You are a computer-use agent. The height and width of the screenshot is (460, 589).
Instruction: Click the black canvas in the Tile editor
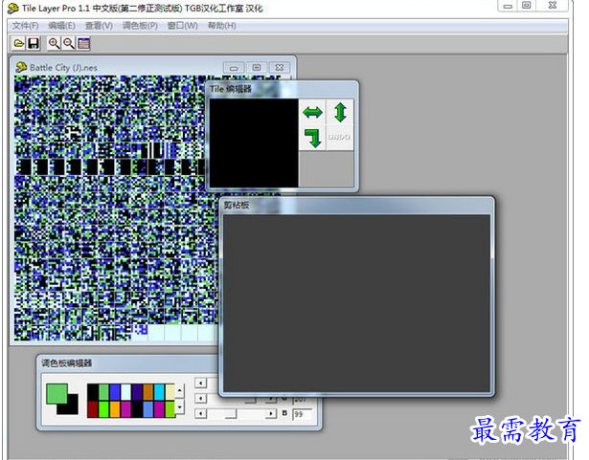[254, 142]
